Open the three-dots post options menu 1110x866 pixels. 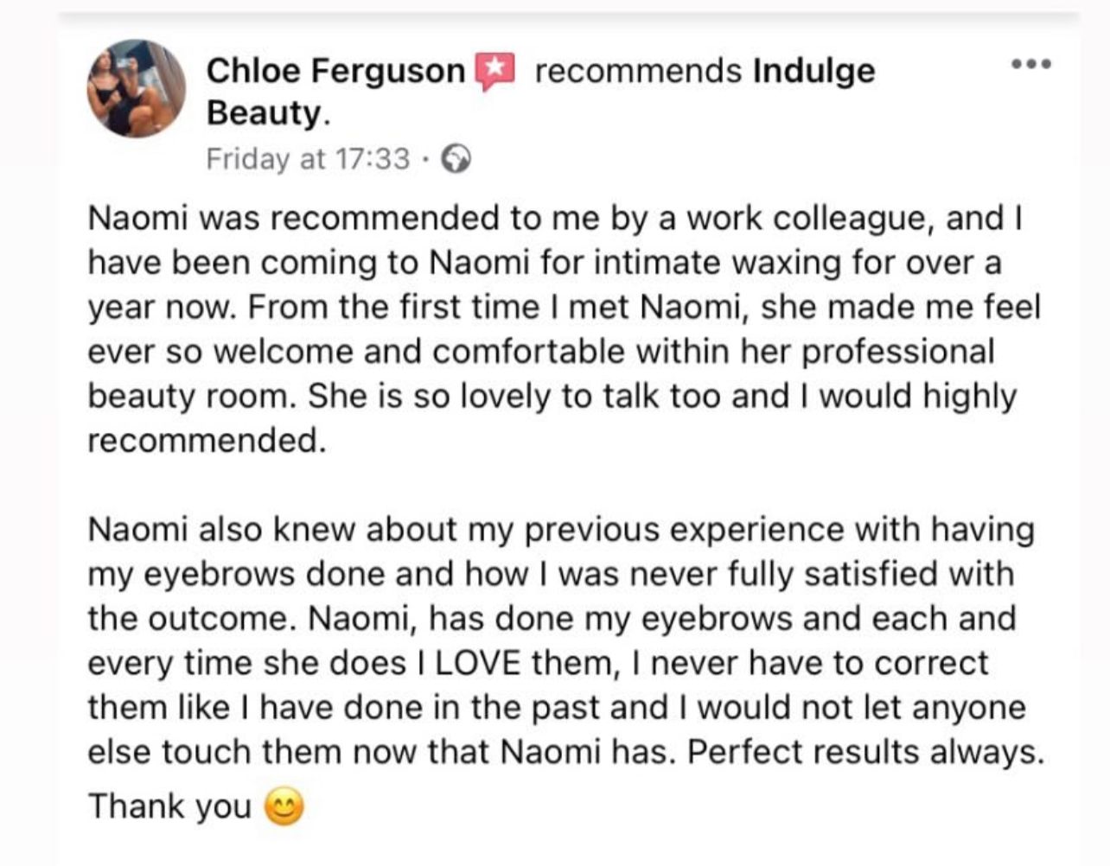tap(1032, 64)
